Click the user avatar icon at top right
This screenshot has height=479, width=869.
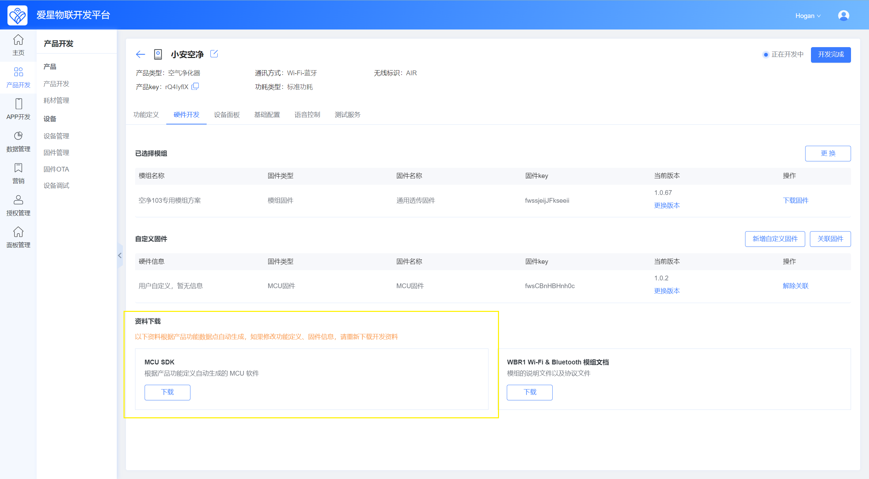[x=843, y=16]
